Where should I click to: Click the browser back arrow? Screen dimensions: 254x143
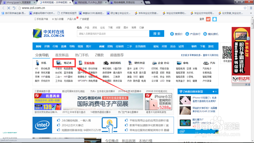3,8
